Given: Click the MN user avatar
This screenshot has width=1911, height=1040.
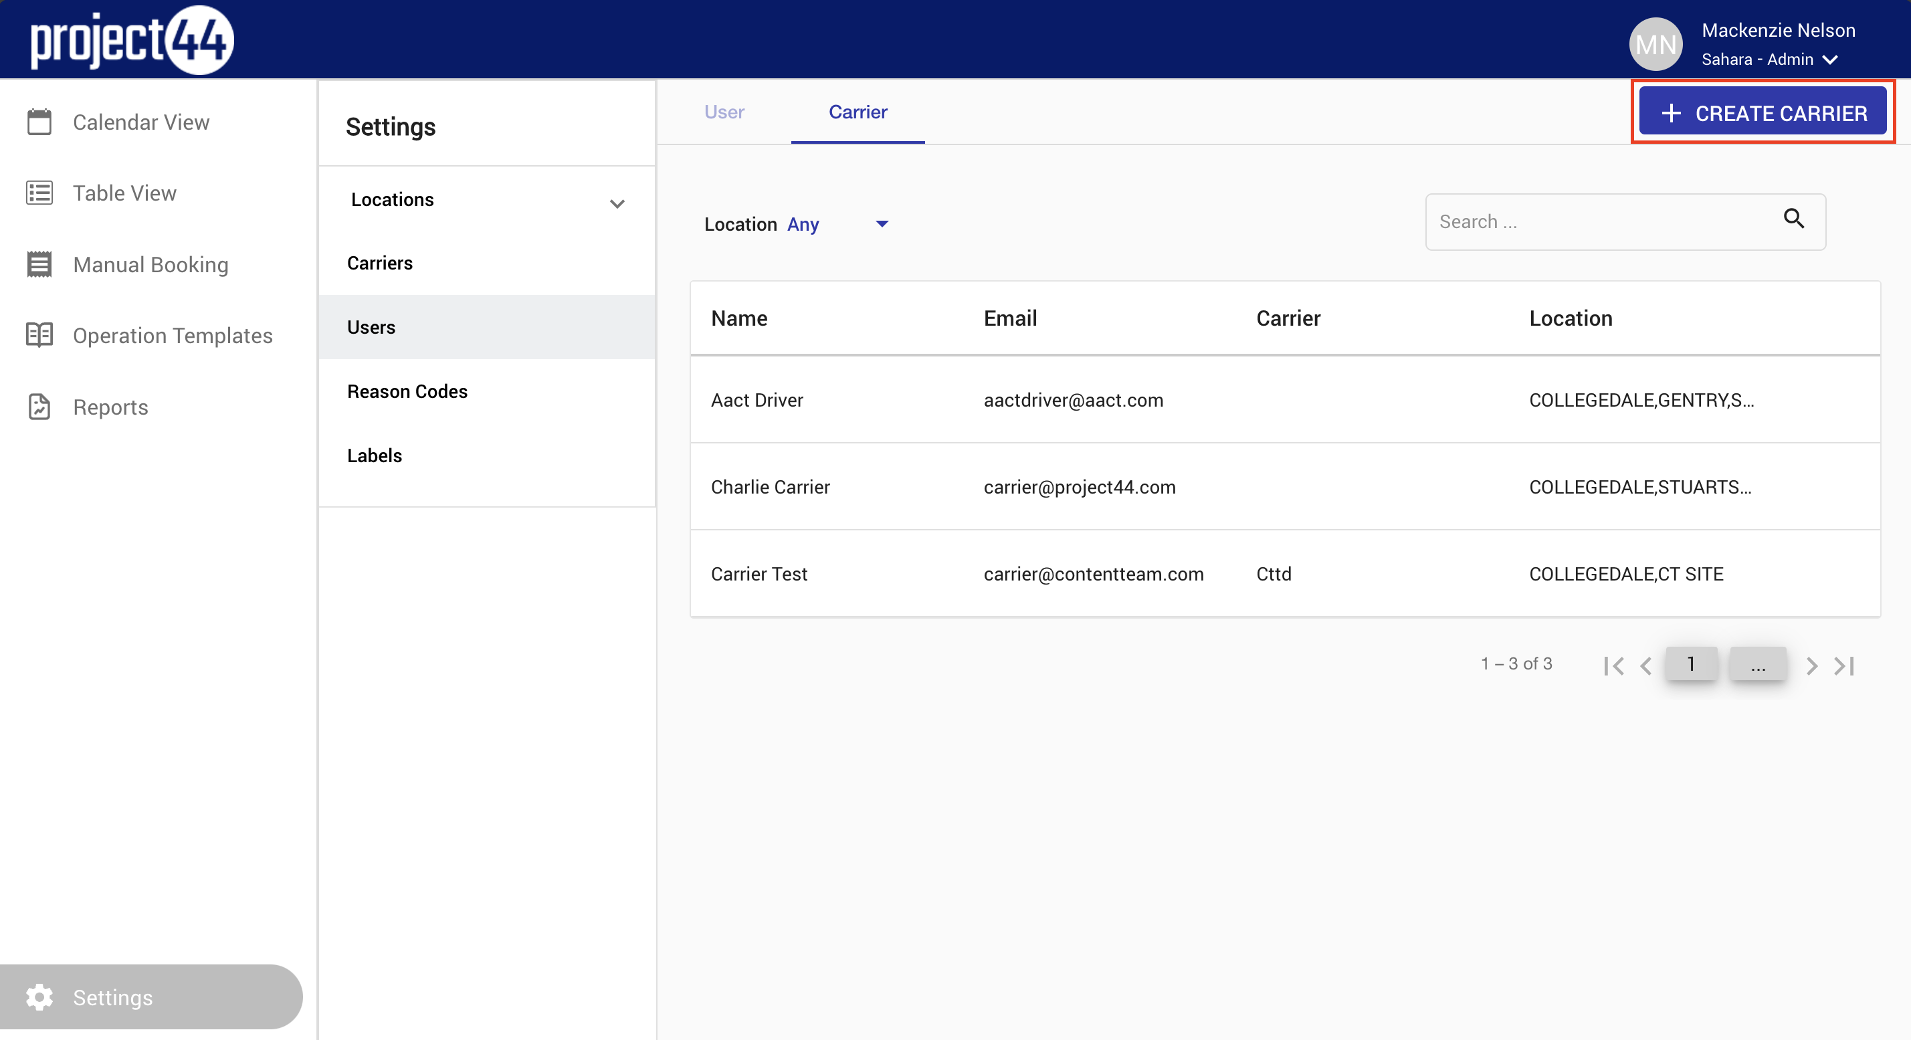Looking at the screenshot, I should pyautogui.click(x=1655, y=43).
